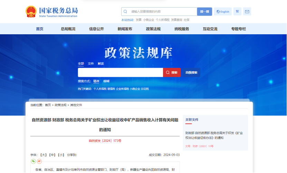Click the English language globe button
Viewport: 287px width, 173px height.
click(223, 11)
